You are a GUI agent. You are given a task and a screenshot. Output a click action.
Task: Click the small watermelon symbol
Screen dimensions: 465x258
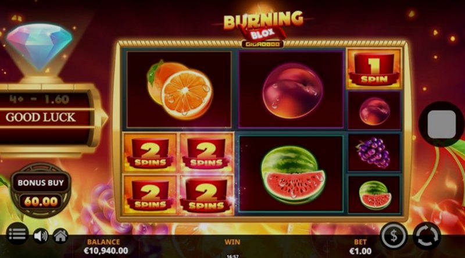click(374, 195)
